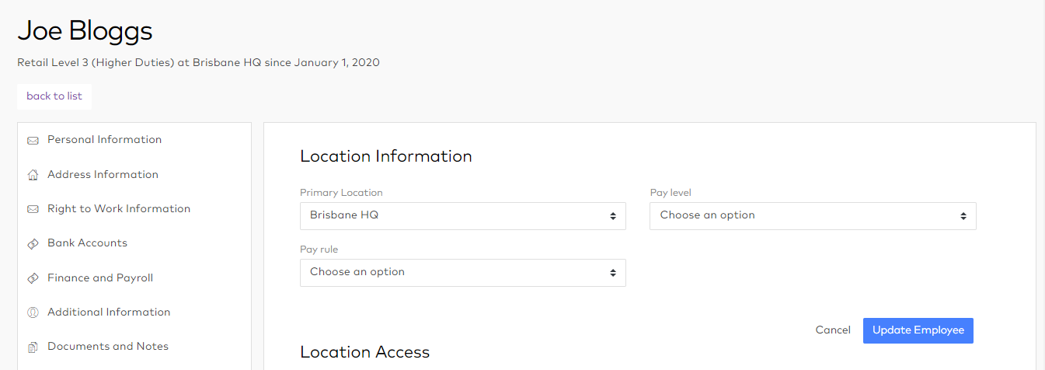Go back to list
This screenshot has height=370, width=1045.
[x=54, y=96]
